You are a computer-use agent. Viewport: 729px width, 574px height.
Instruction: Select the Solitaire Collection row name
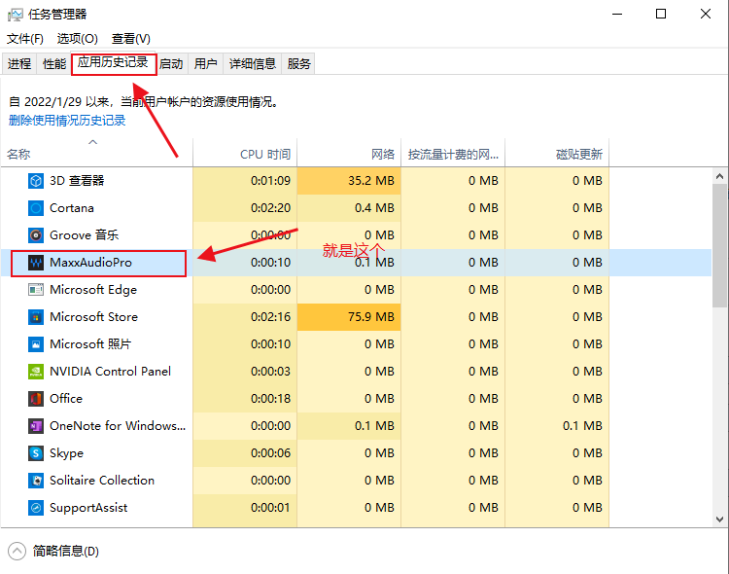102,481
